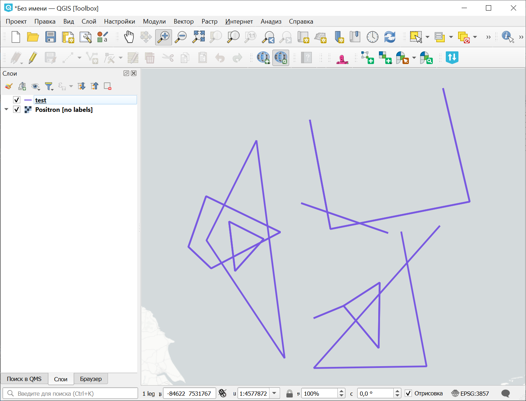
Task: Open the map scale dropdown
Action: click(x=274, y=393)
